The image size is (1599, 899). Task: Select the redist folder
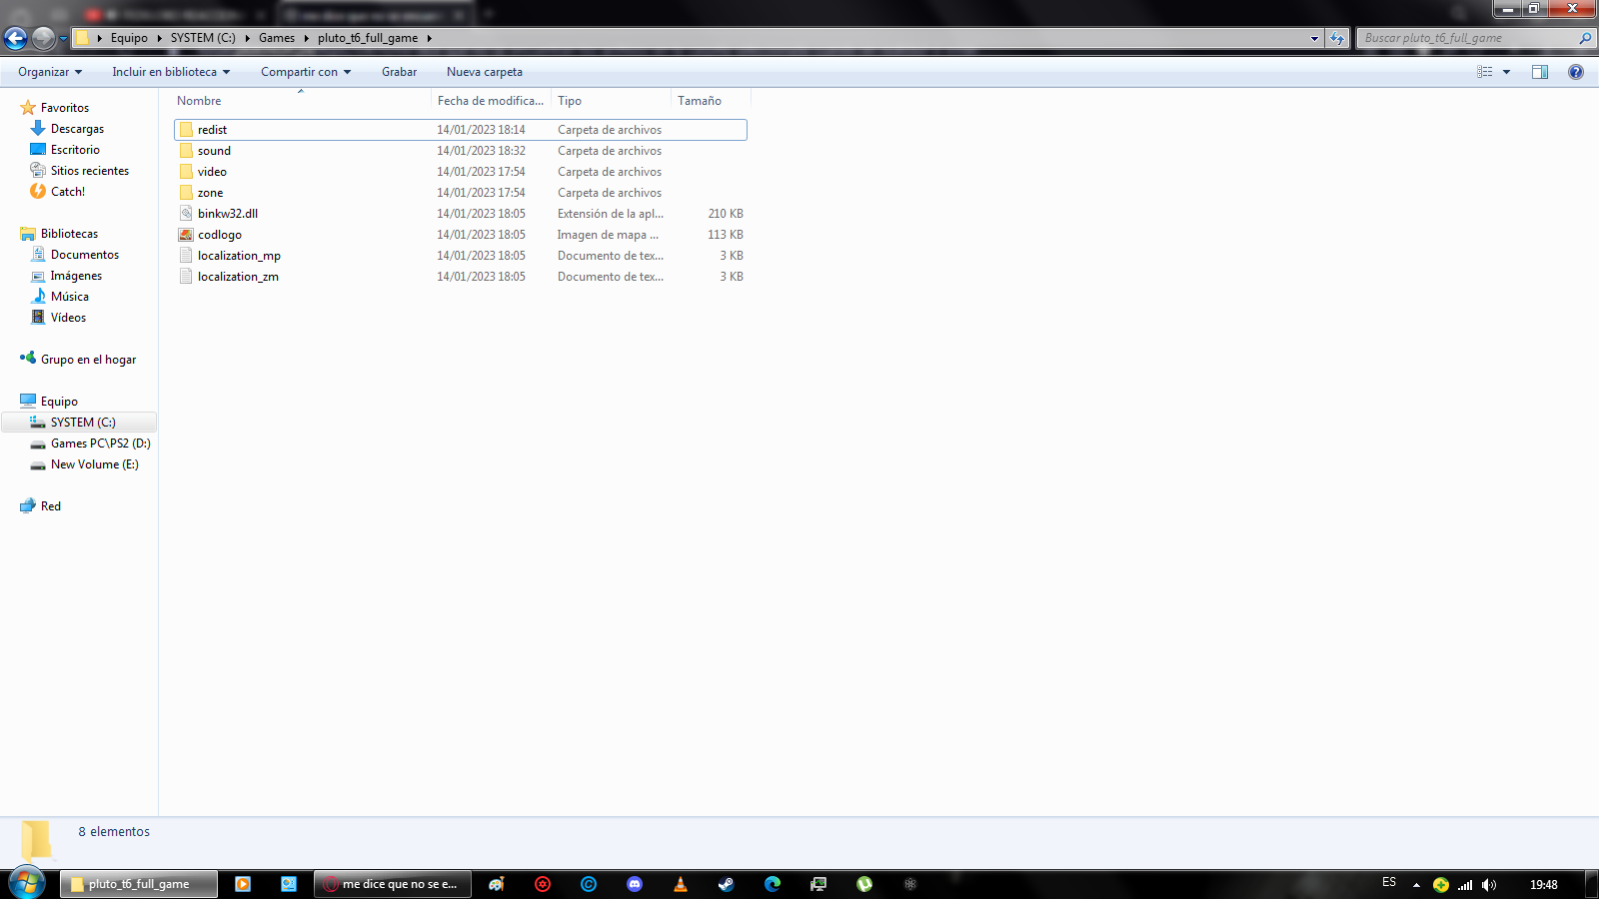coord(461,130)
